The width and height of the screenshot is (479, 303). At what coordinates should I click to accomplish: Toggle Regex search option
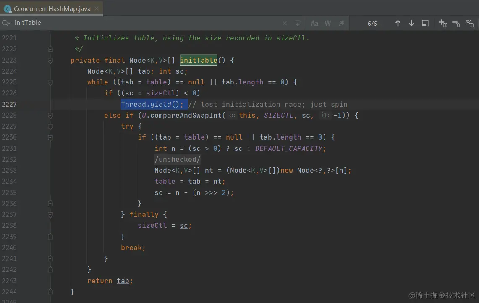[342, 23]
